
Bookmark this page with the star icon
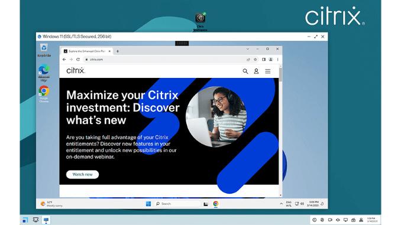click(256, 60)
